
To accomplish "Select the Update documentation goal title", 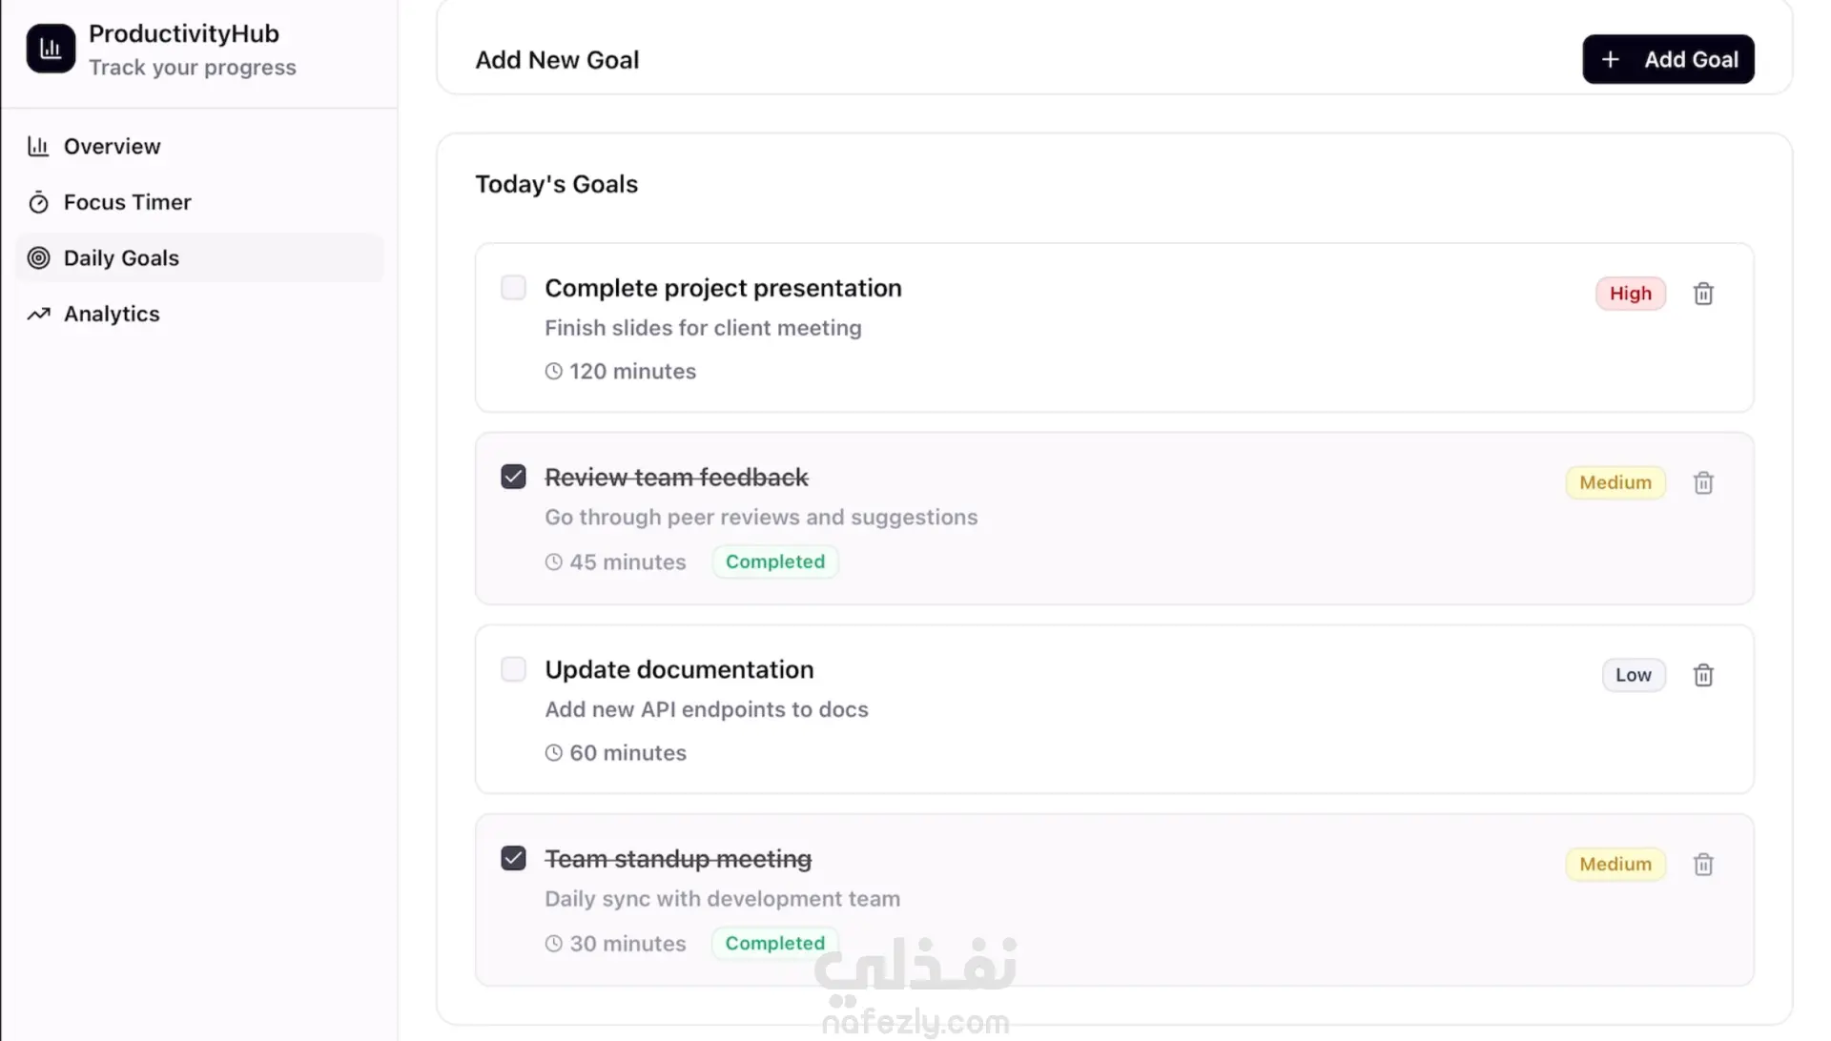I will 679,669.
